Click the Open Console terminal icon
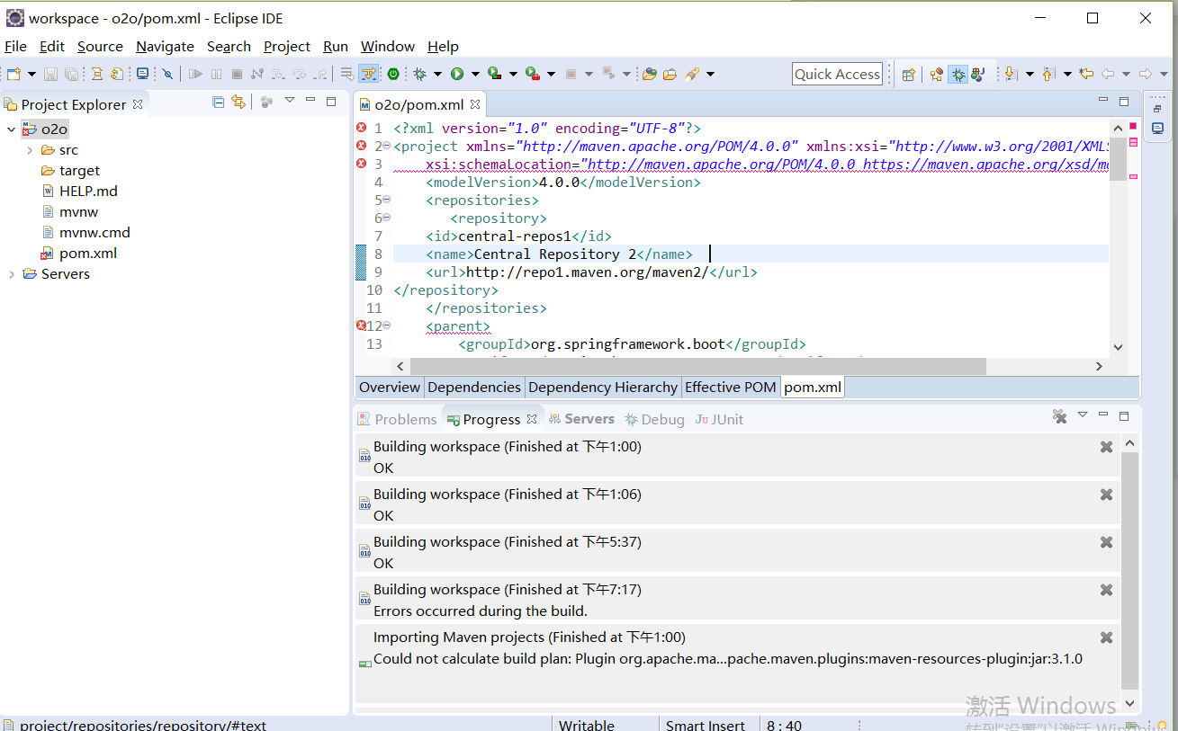Screen dimensions: 1178x731 (x=142, y=74)
